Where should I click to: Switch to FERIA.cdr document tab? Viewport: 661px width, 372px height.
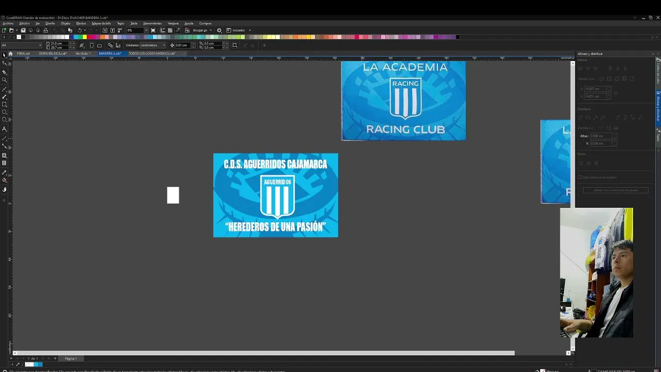click(23, 54)
